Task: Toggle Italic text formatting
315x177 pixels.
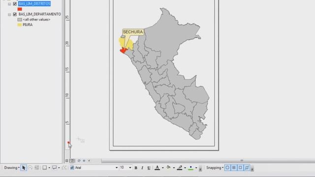Action: 142,168
